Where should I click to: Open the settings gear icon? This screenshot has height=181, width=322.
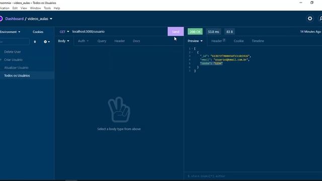point(310,19)
